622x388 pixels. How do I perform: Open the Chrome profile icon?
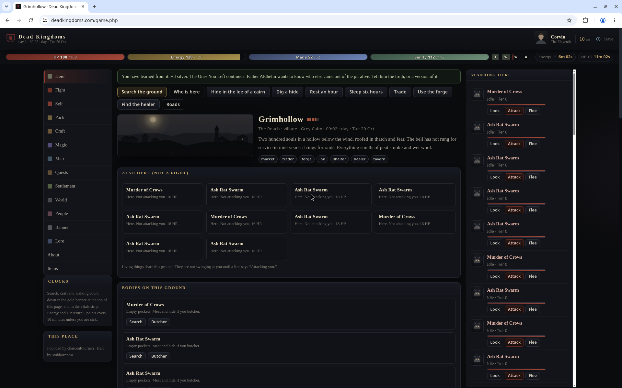tap(603, 20)
